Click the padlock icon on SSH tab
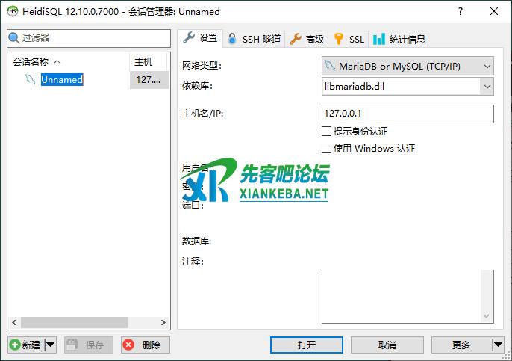This screenshot has height=361, width=512. click(232, 39)
